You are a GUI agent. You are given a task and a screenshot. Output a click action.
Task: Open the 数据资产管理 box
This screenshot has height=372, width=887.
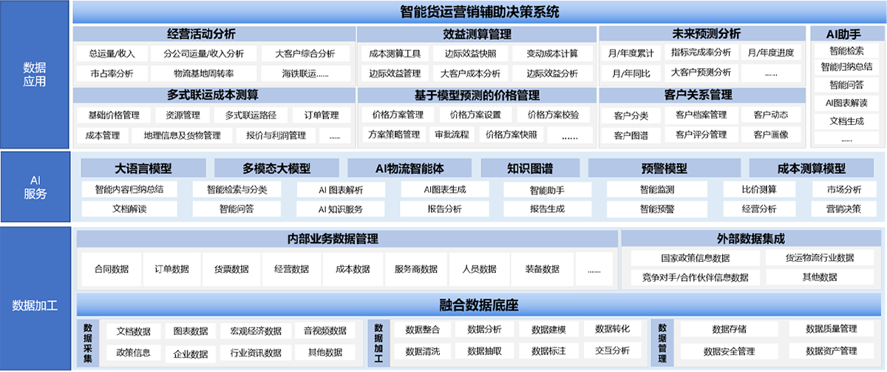click(831, 351)
